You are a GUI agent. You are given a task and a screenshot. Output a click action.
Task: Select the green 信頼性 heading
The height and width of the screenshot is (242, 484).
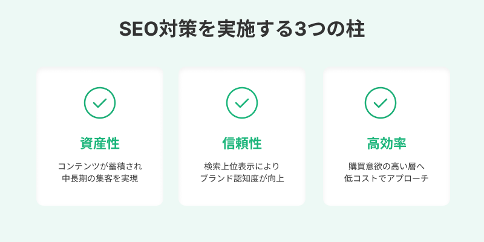tap(241, 143)
